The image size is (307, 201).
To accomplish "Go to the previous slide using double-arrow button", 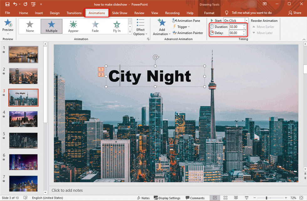I will [x=305, y=173].
